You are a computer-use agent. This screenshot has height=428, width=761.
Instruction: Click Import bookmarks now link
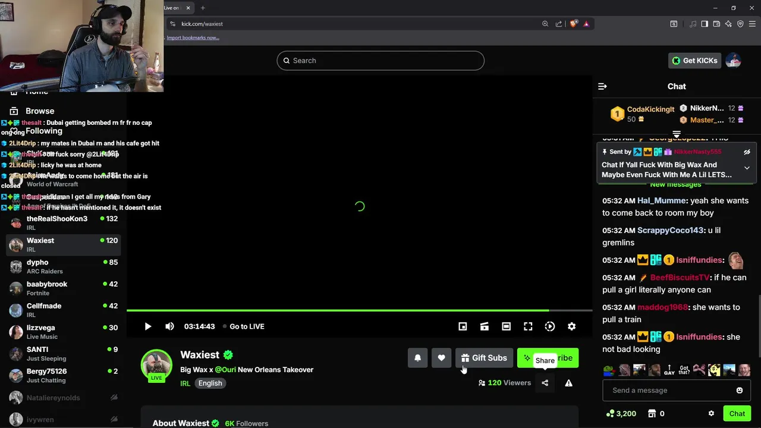[193, 37]
